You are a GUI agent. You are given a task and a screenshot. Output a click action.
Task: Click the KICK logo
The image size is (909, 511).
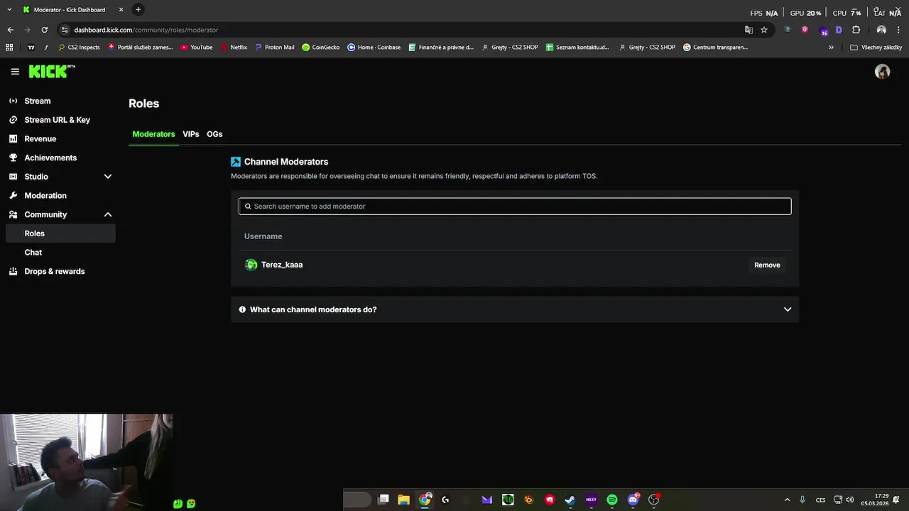click(51, 71)
